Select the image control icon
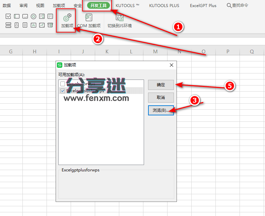 coord(42,25)
